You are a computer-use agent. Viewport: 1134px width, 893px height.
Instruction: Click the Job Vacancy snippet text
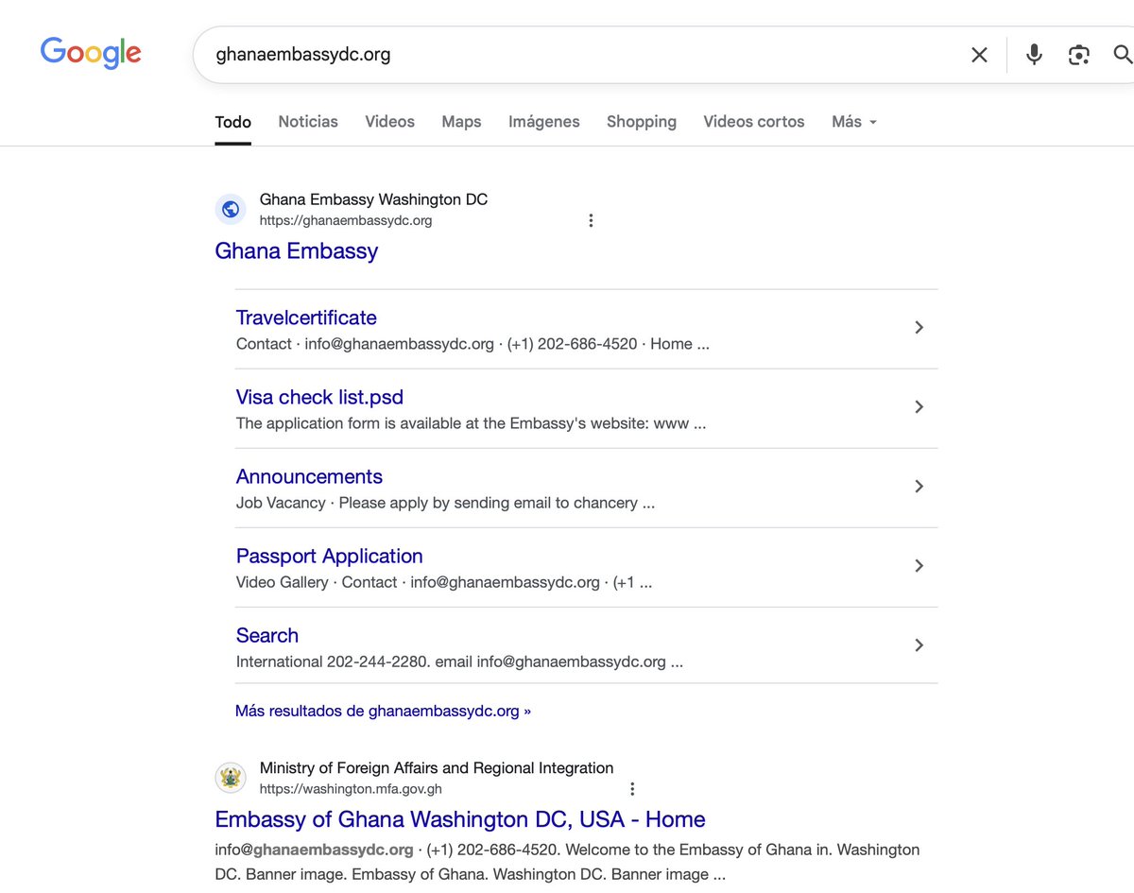[x=445, y=503]
